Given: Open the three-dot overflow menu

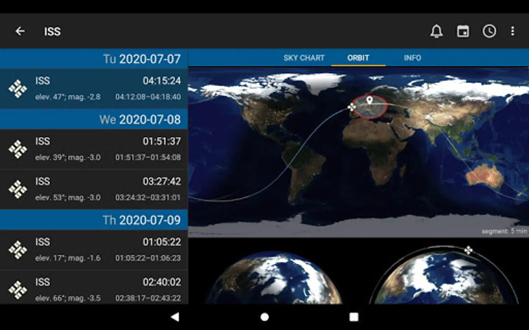Looking at the screenshot, I should pos(512,31).
